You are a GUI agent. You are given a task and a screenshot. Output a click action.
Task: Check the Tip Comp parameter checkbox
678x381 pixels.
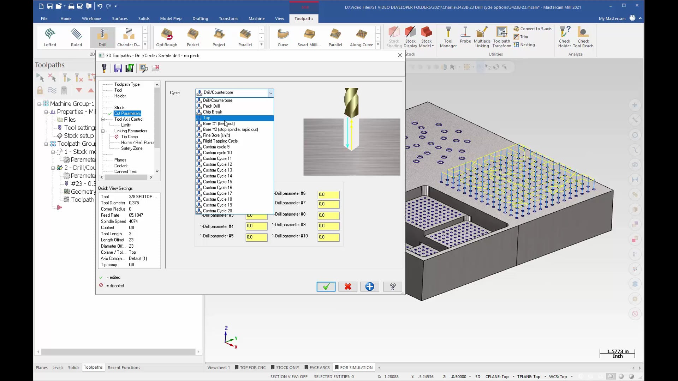point(117,136)
